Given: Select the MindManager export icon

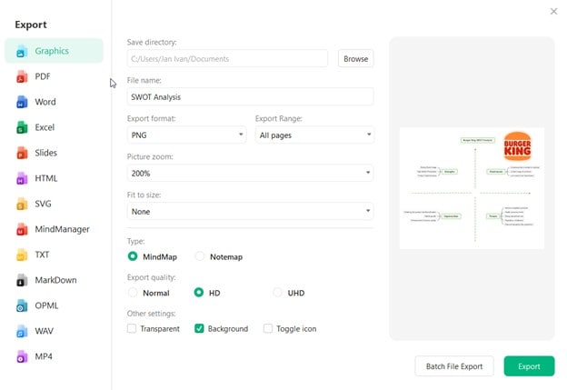Looking at the screenshot, I should 22,230.
